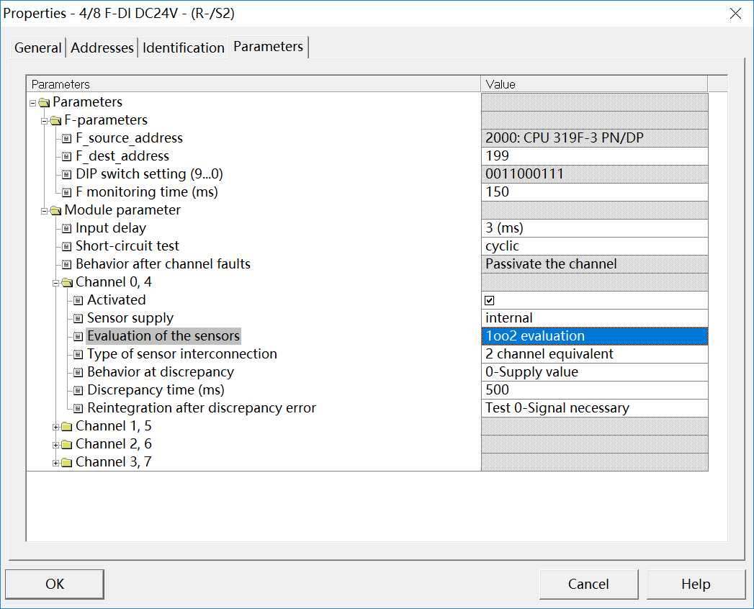
Task: Select the Discrepancy time value 500
Action: [594, 390]
